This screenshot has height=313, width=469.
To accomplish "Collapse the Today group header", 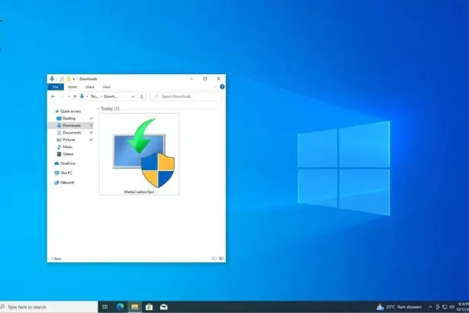I will [98, 108].
